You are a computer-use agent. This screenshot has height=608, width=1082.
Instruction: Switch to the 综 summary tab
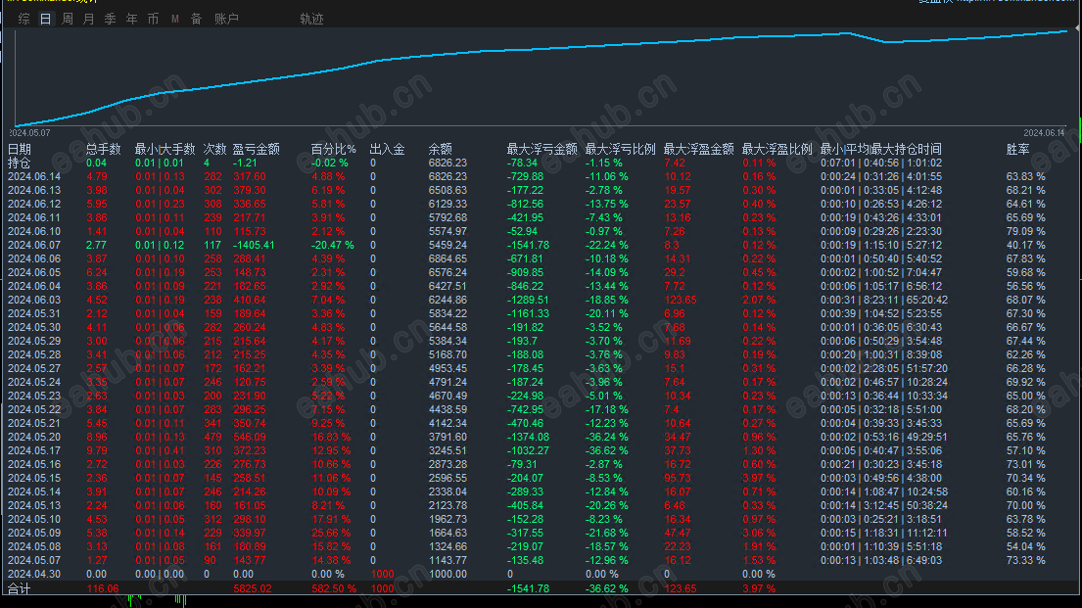tap(24, 20)
